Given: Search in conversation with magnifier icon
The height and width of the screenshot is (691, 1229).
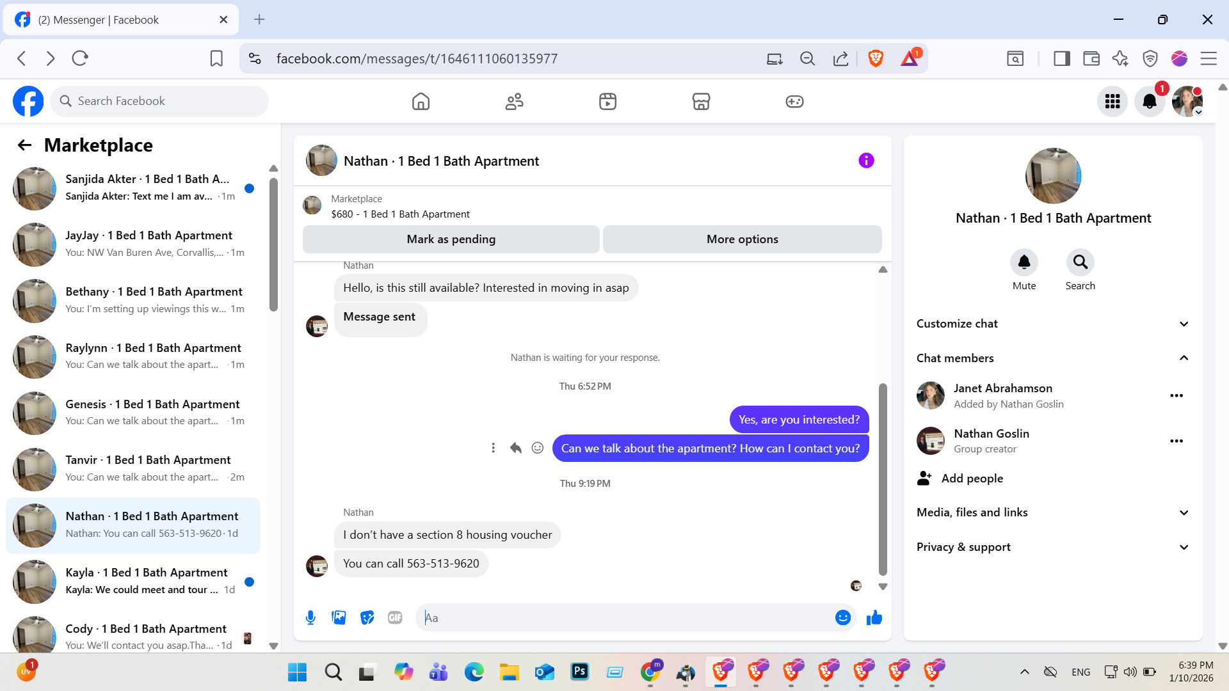Looking at the screenshot, I should (1080, 262).
